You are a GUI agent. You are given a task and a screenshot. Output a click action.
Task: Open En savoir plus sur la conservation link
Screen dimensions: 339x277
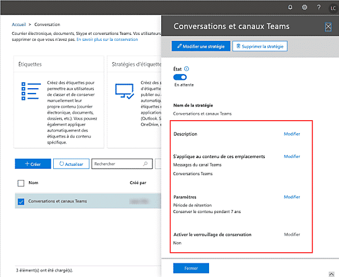point(107,40)
